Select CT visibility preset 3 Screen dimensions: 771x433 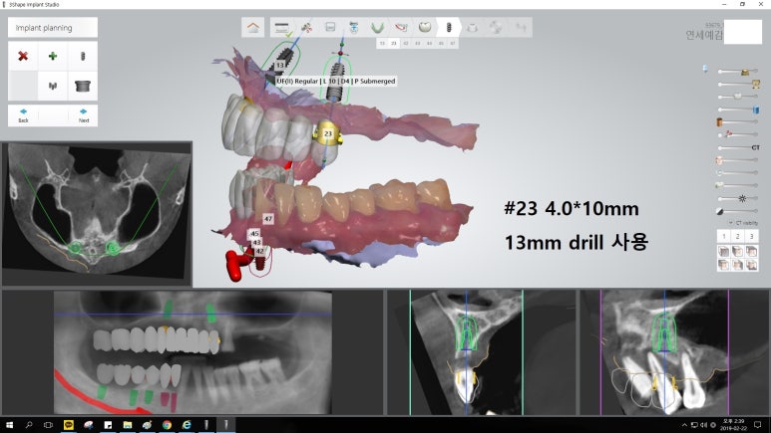[x=751, y=236]
